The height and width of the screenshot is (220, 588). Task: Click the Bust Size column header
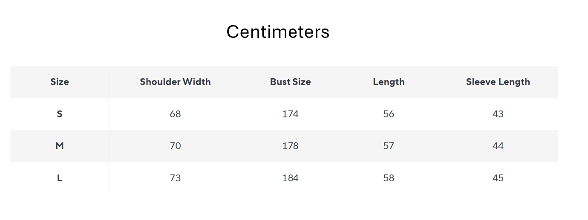tap(290, 82)
